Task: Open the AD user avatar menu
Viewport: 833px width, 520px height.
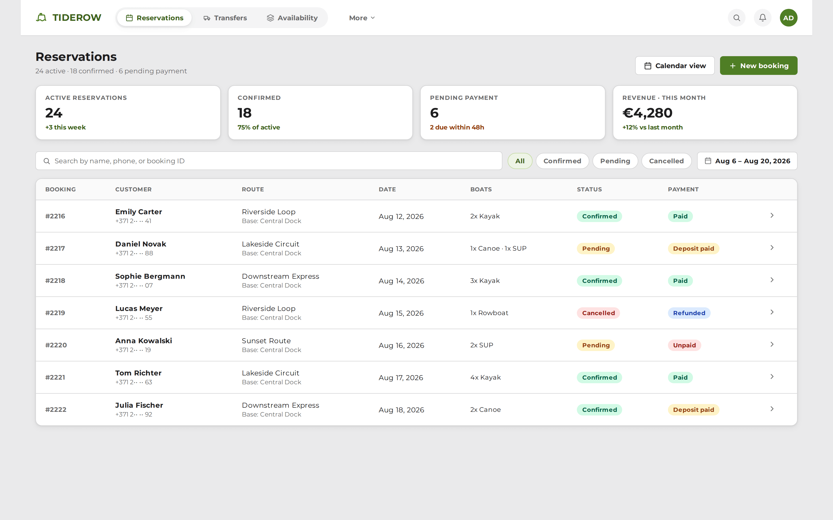Action: tap(788, 17)
